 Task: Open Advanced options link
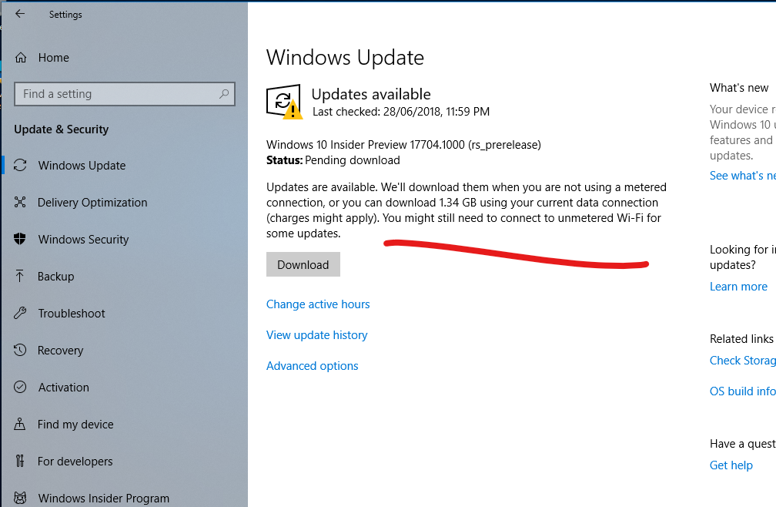(313, 365)
